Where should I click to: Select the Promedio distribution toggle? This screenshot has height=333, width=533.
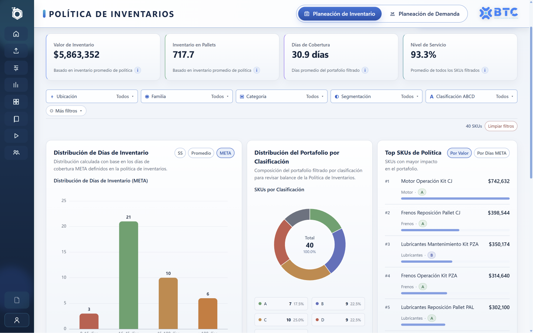click(201, 153)
